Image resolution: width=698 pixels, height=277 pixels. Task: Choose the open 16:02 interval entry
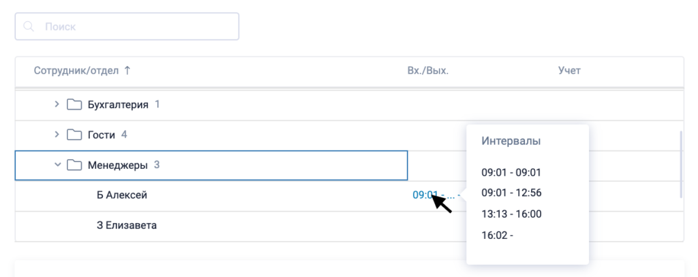point(497,235)
